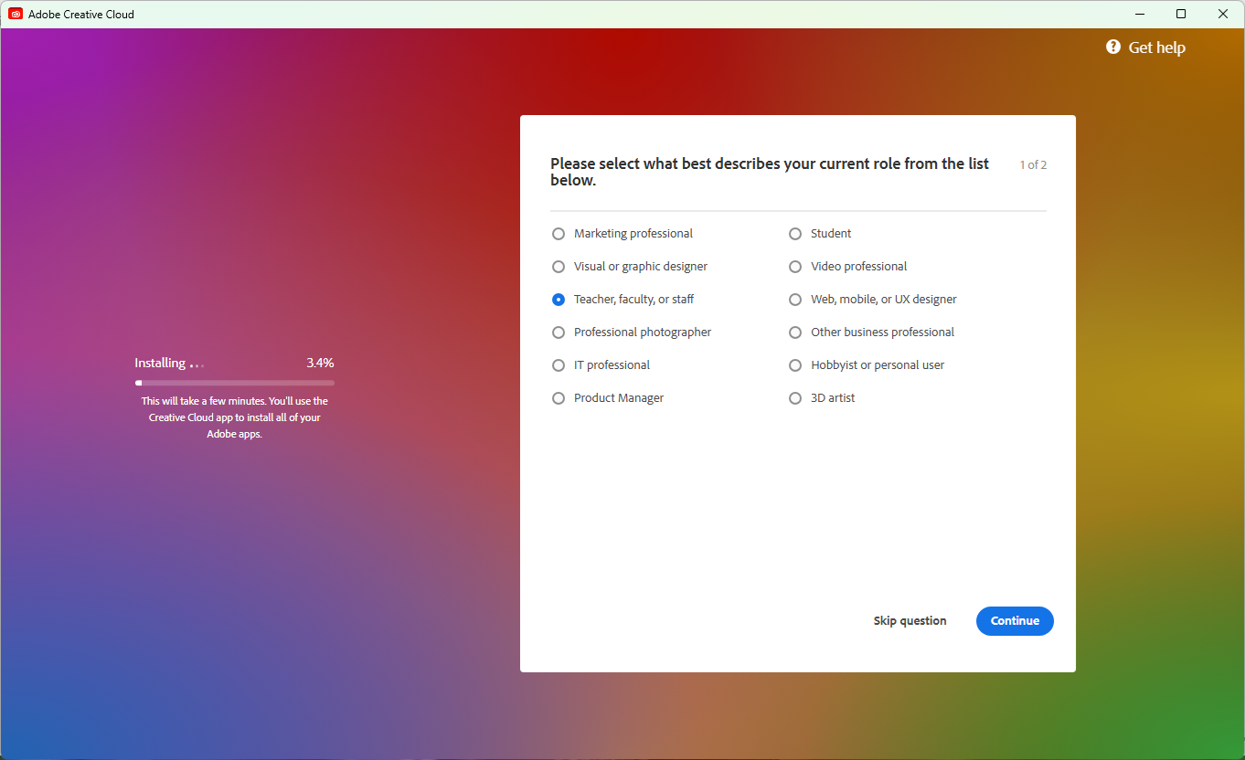
Task: Select Hobbyist or personal user role
Action: (x=795, y=365)
